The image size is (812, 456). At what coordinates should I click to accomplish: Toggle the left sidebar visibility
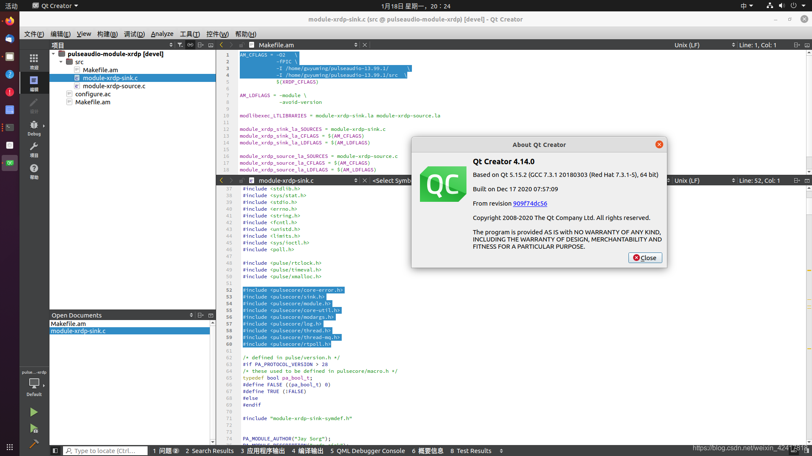(x=55, y=451)
